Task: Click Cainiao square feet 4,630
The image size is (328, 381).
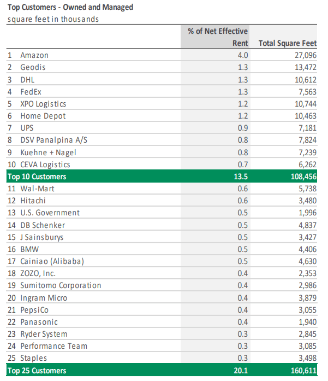Action: [308, 261]
